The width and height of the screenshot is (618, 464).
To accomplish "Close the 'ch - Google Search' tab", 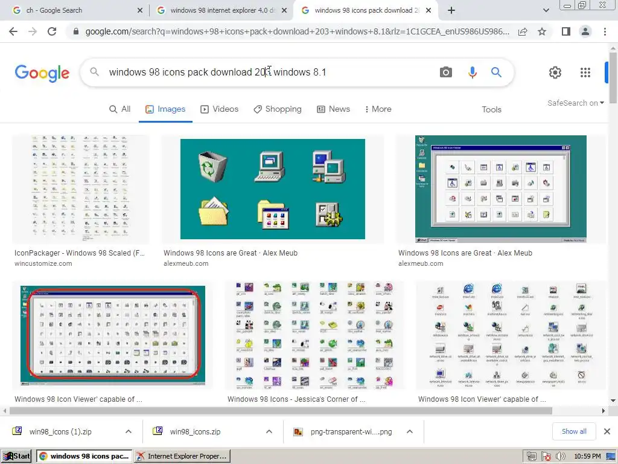I will pos(140,11).
